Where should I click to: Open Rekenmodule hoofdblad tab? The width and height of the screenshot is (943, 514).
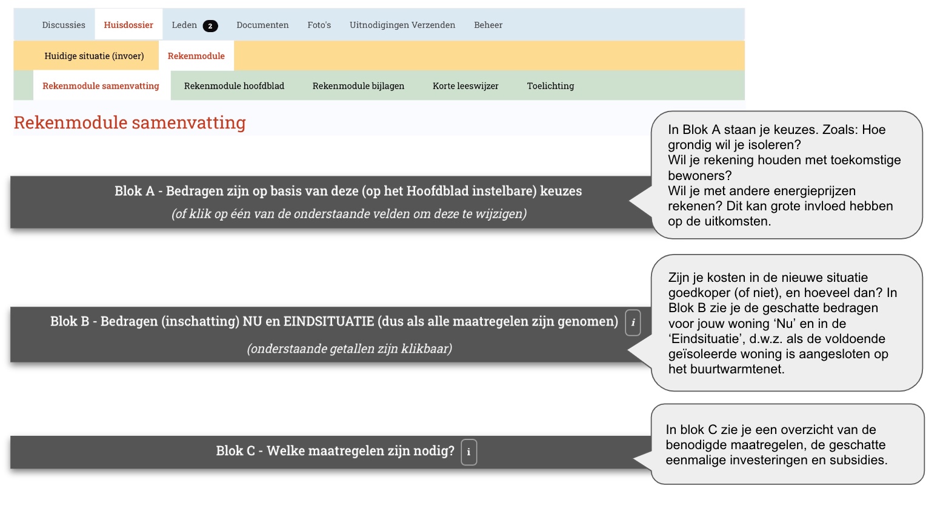pos(234,85)
